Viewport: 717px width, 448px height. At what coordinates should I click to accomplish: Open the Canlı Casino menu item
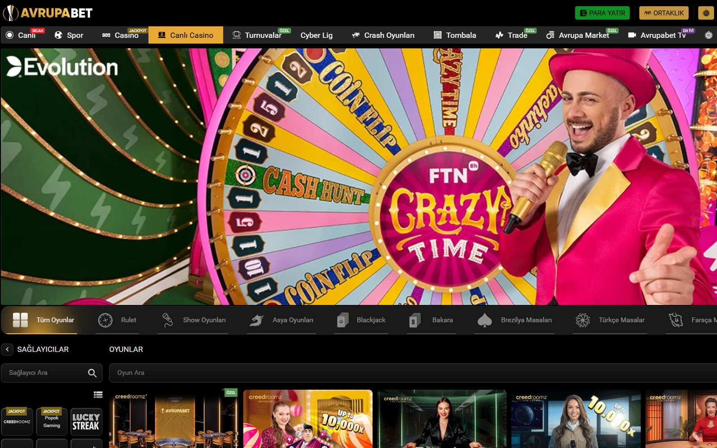(x=186, y=35)
